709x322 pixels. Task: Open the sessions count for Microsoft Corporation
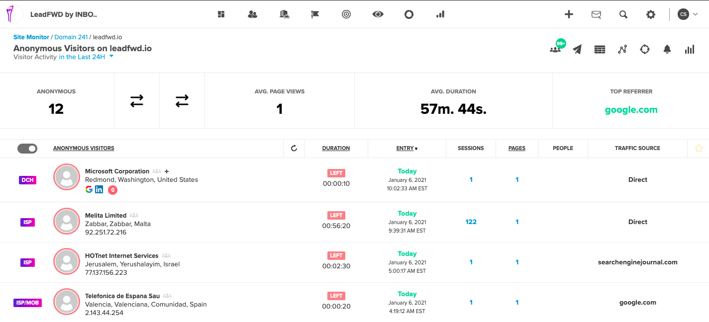click(471, 180)
